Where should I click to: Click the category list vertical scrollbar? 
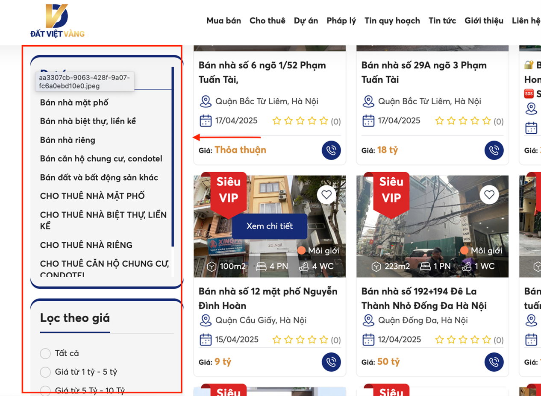pyautogui.click(x=173, y=156)
